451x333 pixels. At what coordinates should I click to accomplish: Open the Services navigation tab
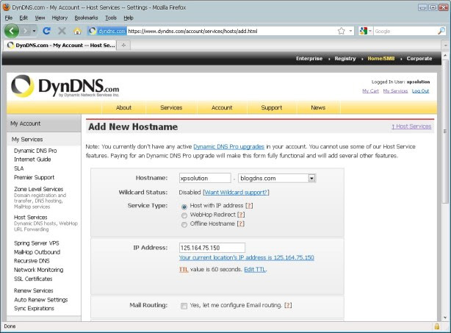coord(171,107)
